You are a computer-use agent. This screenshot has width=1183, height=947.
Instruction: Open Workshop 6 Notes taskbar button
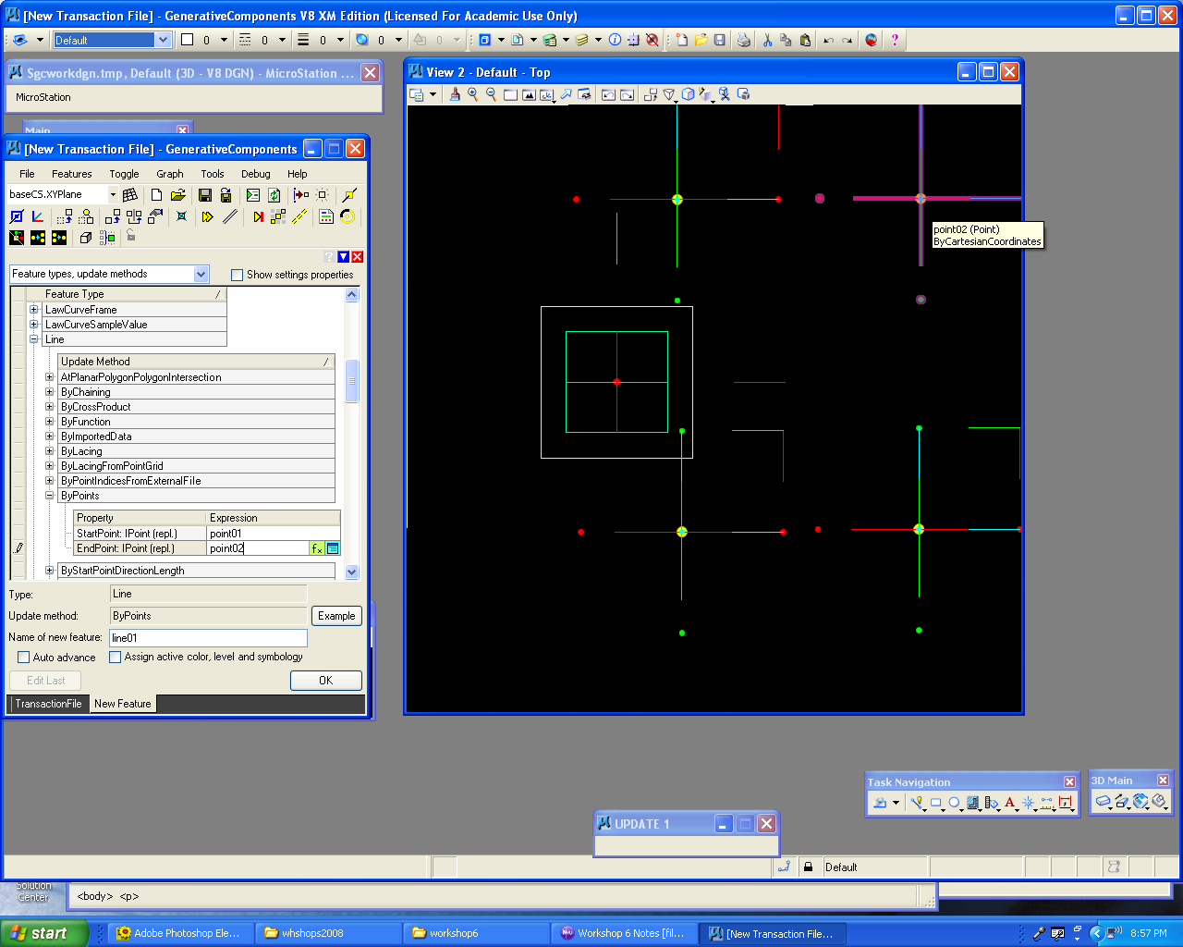(623, 933)
